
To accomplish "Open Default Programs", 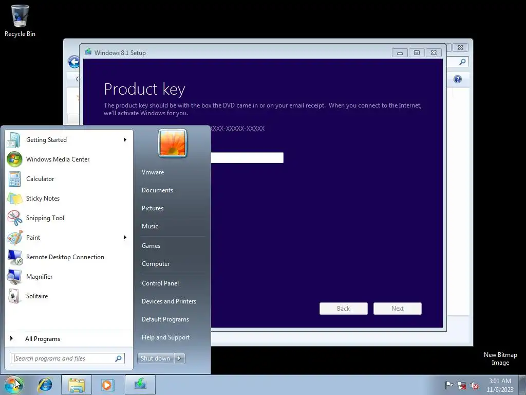I will coord(165,319).
